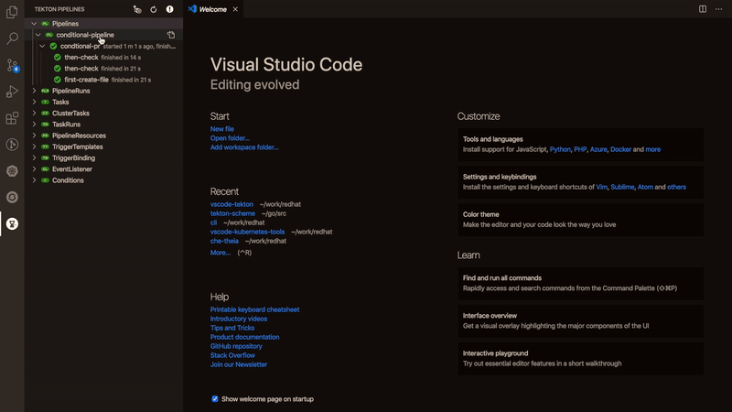This screenshot has height=412, width=732.
Task: Click the Python language support link
Action: point(560,149)
